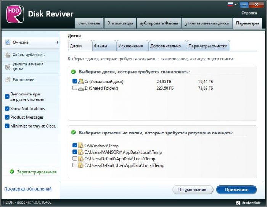The image size is (267, 207).
Task: Check C:\Users\Default\AppData\Local\Temp checkbox
Action: click(75, 158)
